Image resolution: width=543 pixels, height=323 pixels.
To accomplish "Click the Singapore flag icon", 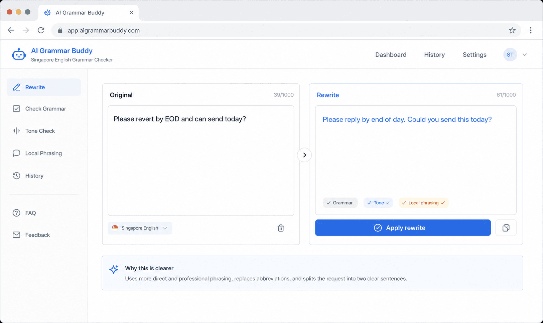I will coord(115,228).
